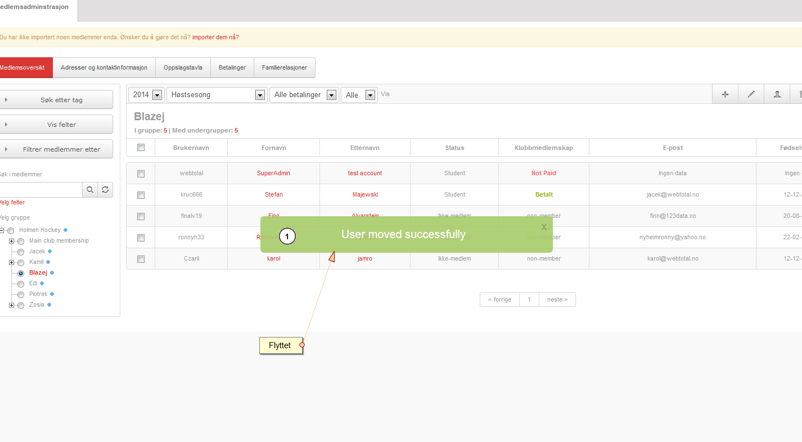Collapse the Holmen Hockey tree node
This screenshot has width=802, height=442.
2,230
